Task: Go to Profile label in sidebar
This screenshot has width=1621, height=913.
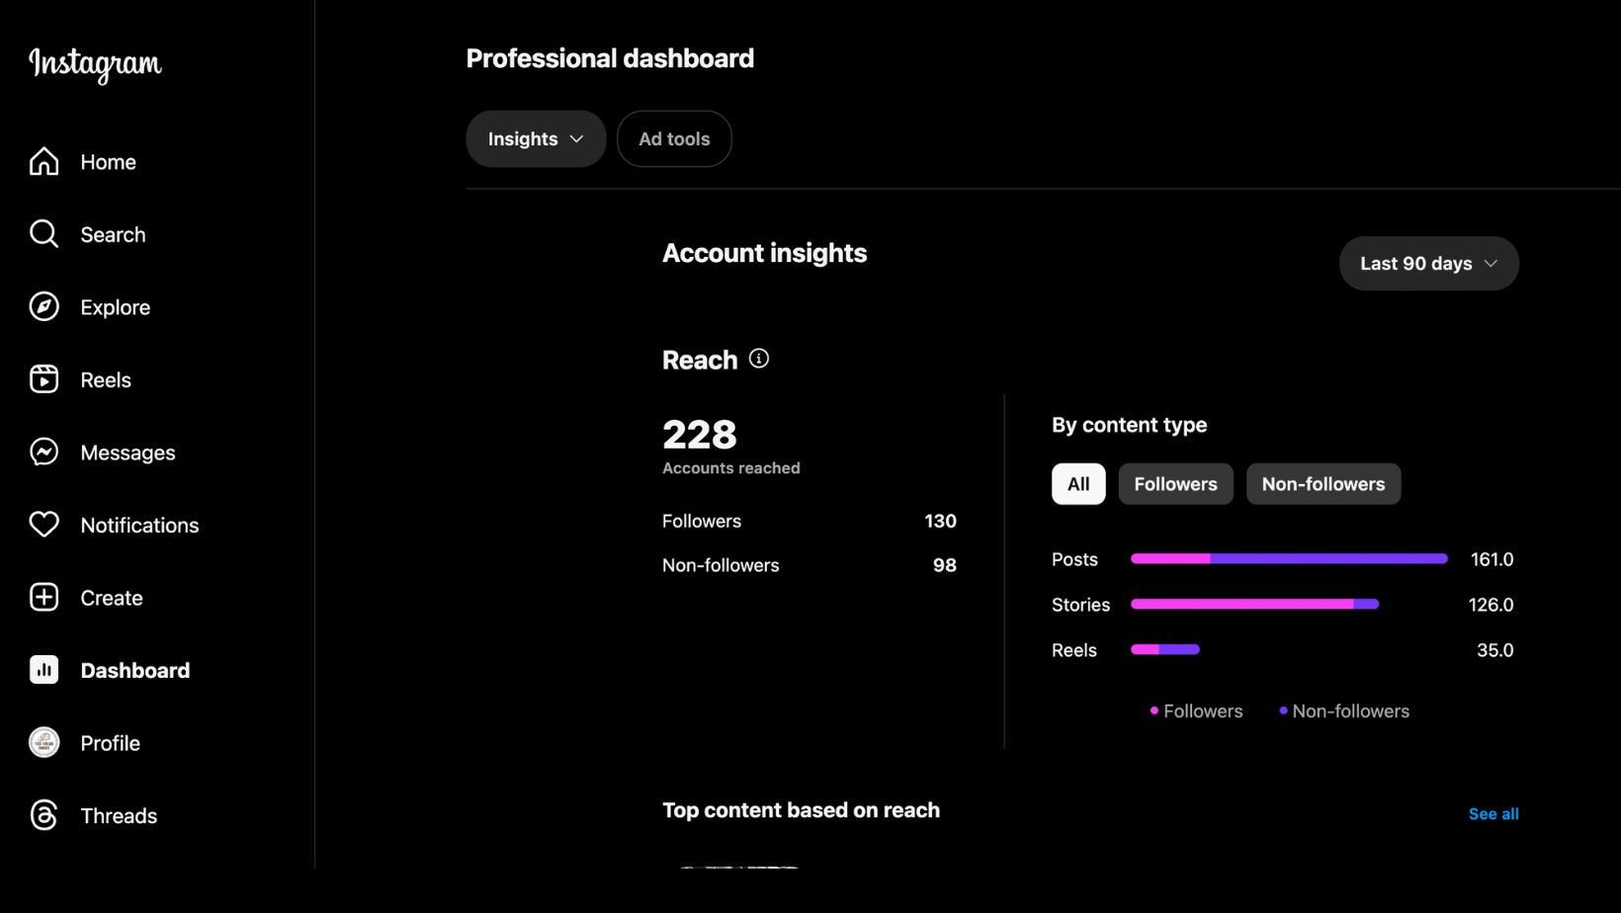Action: click(x=111, y=743)
